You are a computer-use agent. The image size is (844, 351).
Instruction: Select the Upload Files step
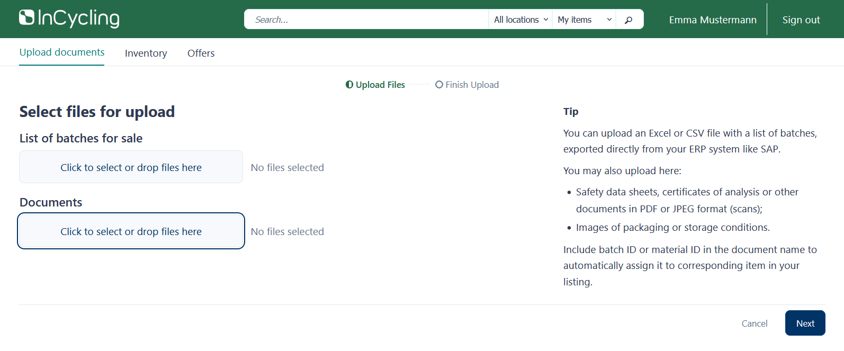(375, 85)
